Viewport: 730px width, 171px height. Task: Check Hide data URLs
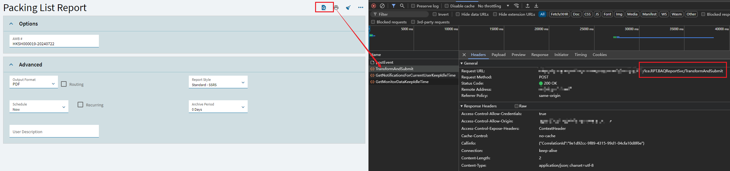pos(458,14)
